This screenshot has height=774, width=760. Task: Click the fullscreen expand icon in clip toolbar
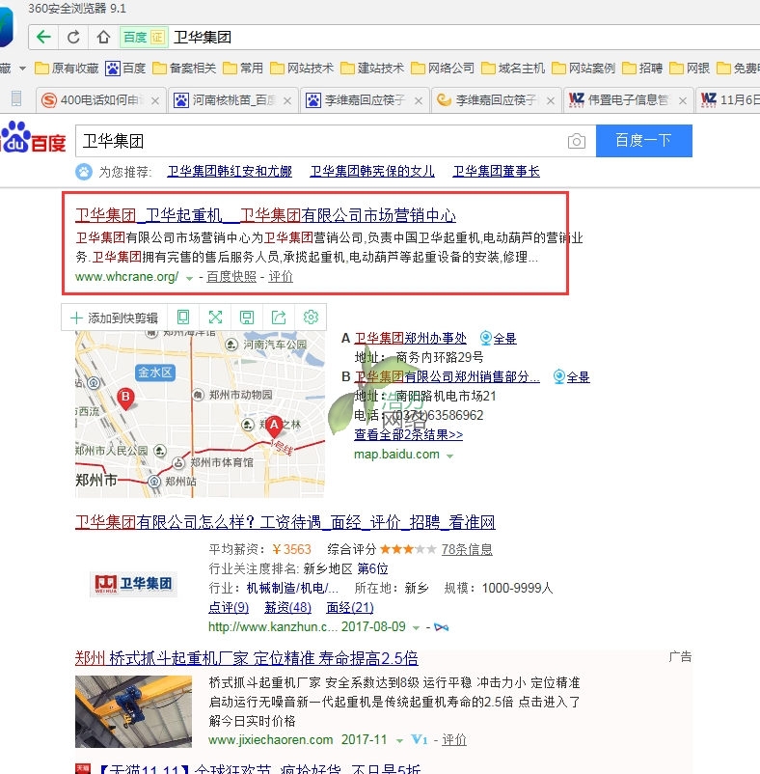215,318
